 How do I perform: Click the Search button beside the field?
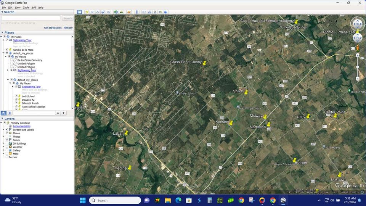click(x=68, y=18)
